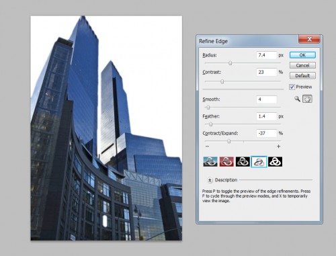
Task: Close the Refine Edge dialog
Action: pyautogui.click(x=310, y=39)
